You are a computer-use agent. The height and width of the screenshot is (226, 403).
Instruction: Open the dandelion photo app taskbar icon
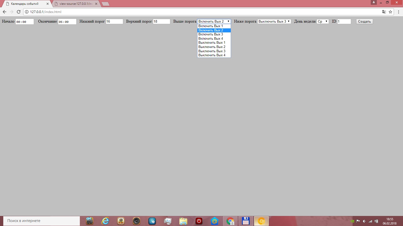(x=121, y=221)
